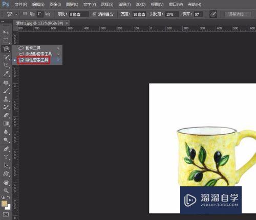The height and width of the screenshot is (220, 256).
Task: Select the Eyedropper tool
Action: [6, 74]
